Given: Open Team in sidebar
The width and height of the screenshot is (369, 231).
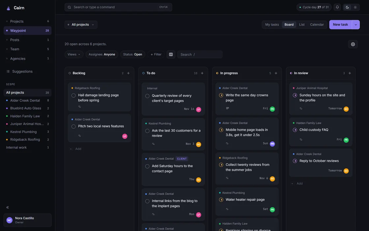Looking at the screenshot, I should tap(28, 49).
